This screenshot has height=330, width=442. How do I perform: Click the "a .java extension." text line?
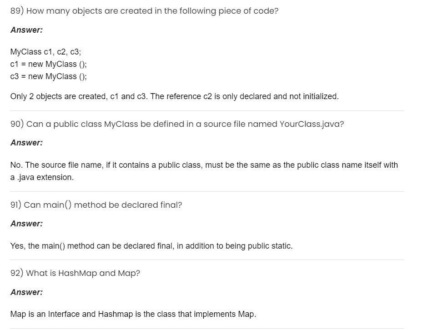(42, 177)
